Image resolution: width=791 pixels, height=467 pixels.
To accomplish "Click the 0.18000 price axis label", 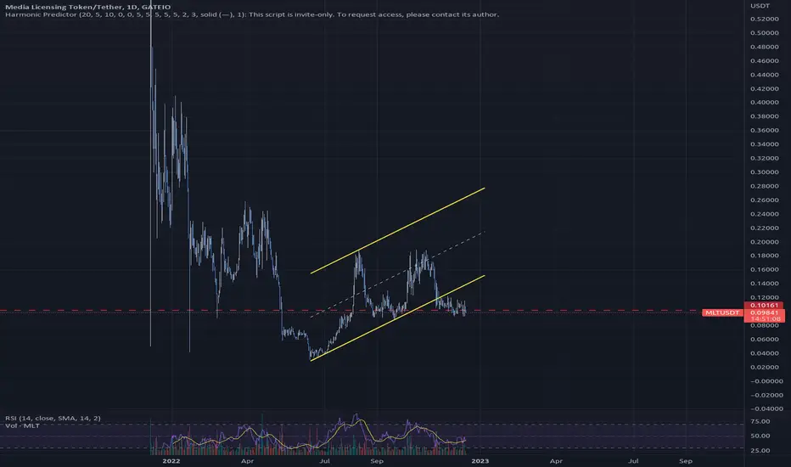I will (764, 256).
